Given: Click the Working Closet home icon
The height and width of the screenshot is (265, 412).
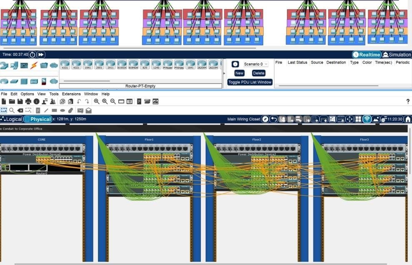Looking at the screenshot, I should (408, 119).
